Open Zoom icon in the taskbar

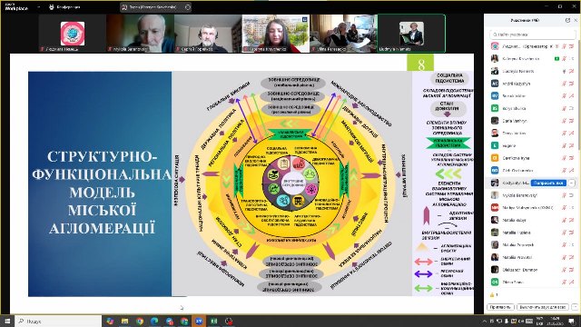click(199, 321)
